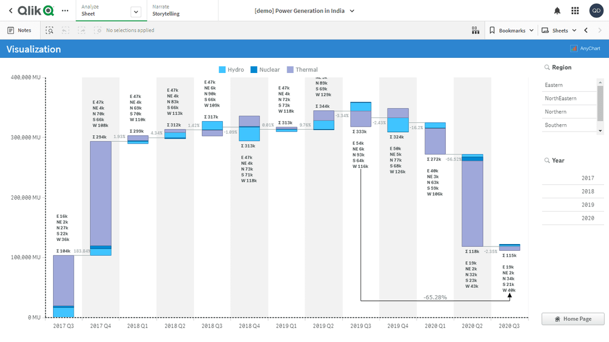Open the Notes panel

pos(19,30)
